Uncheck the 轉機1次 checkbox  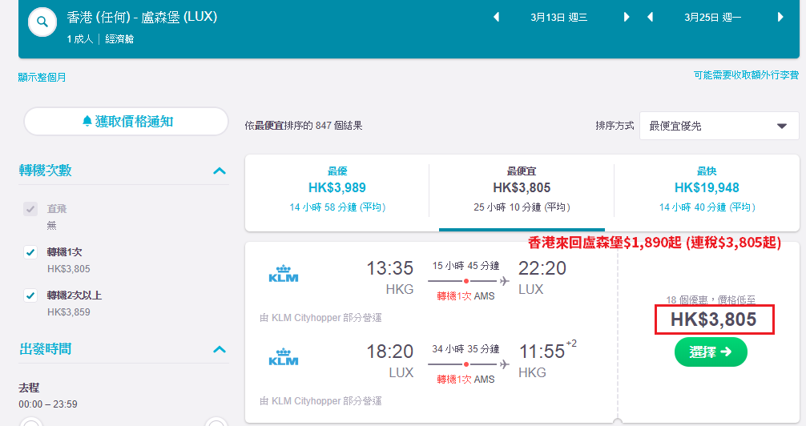point(30,251)
